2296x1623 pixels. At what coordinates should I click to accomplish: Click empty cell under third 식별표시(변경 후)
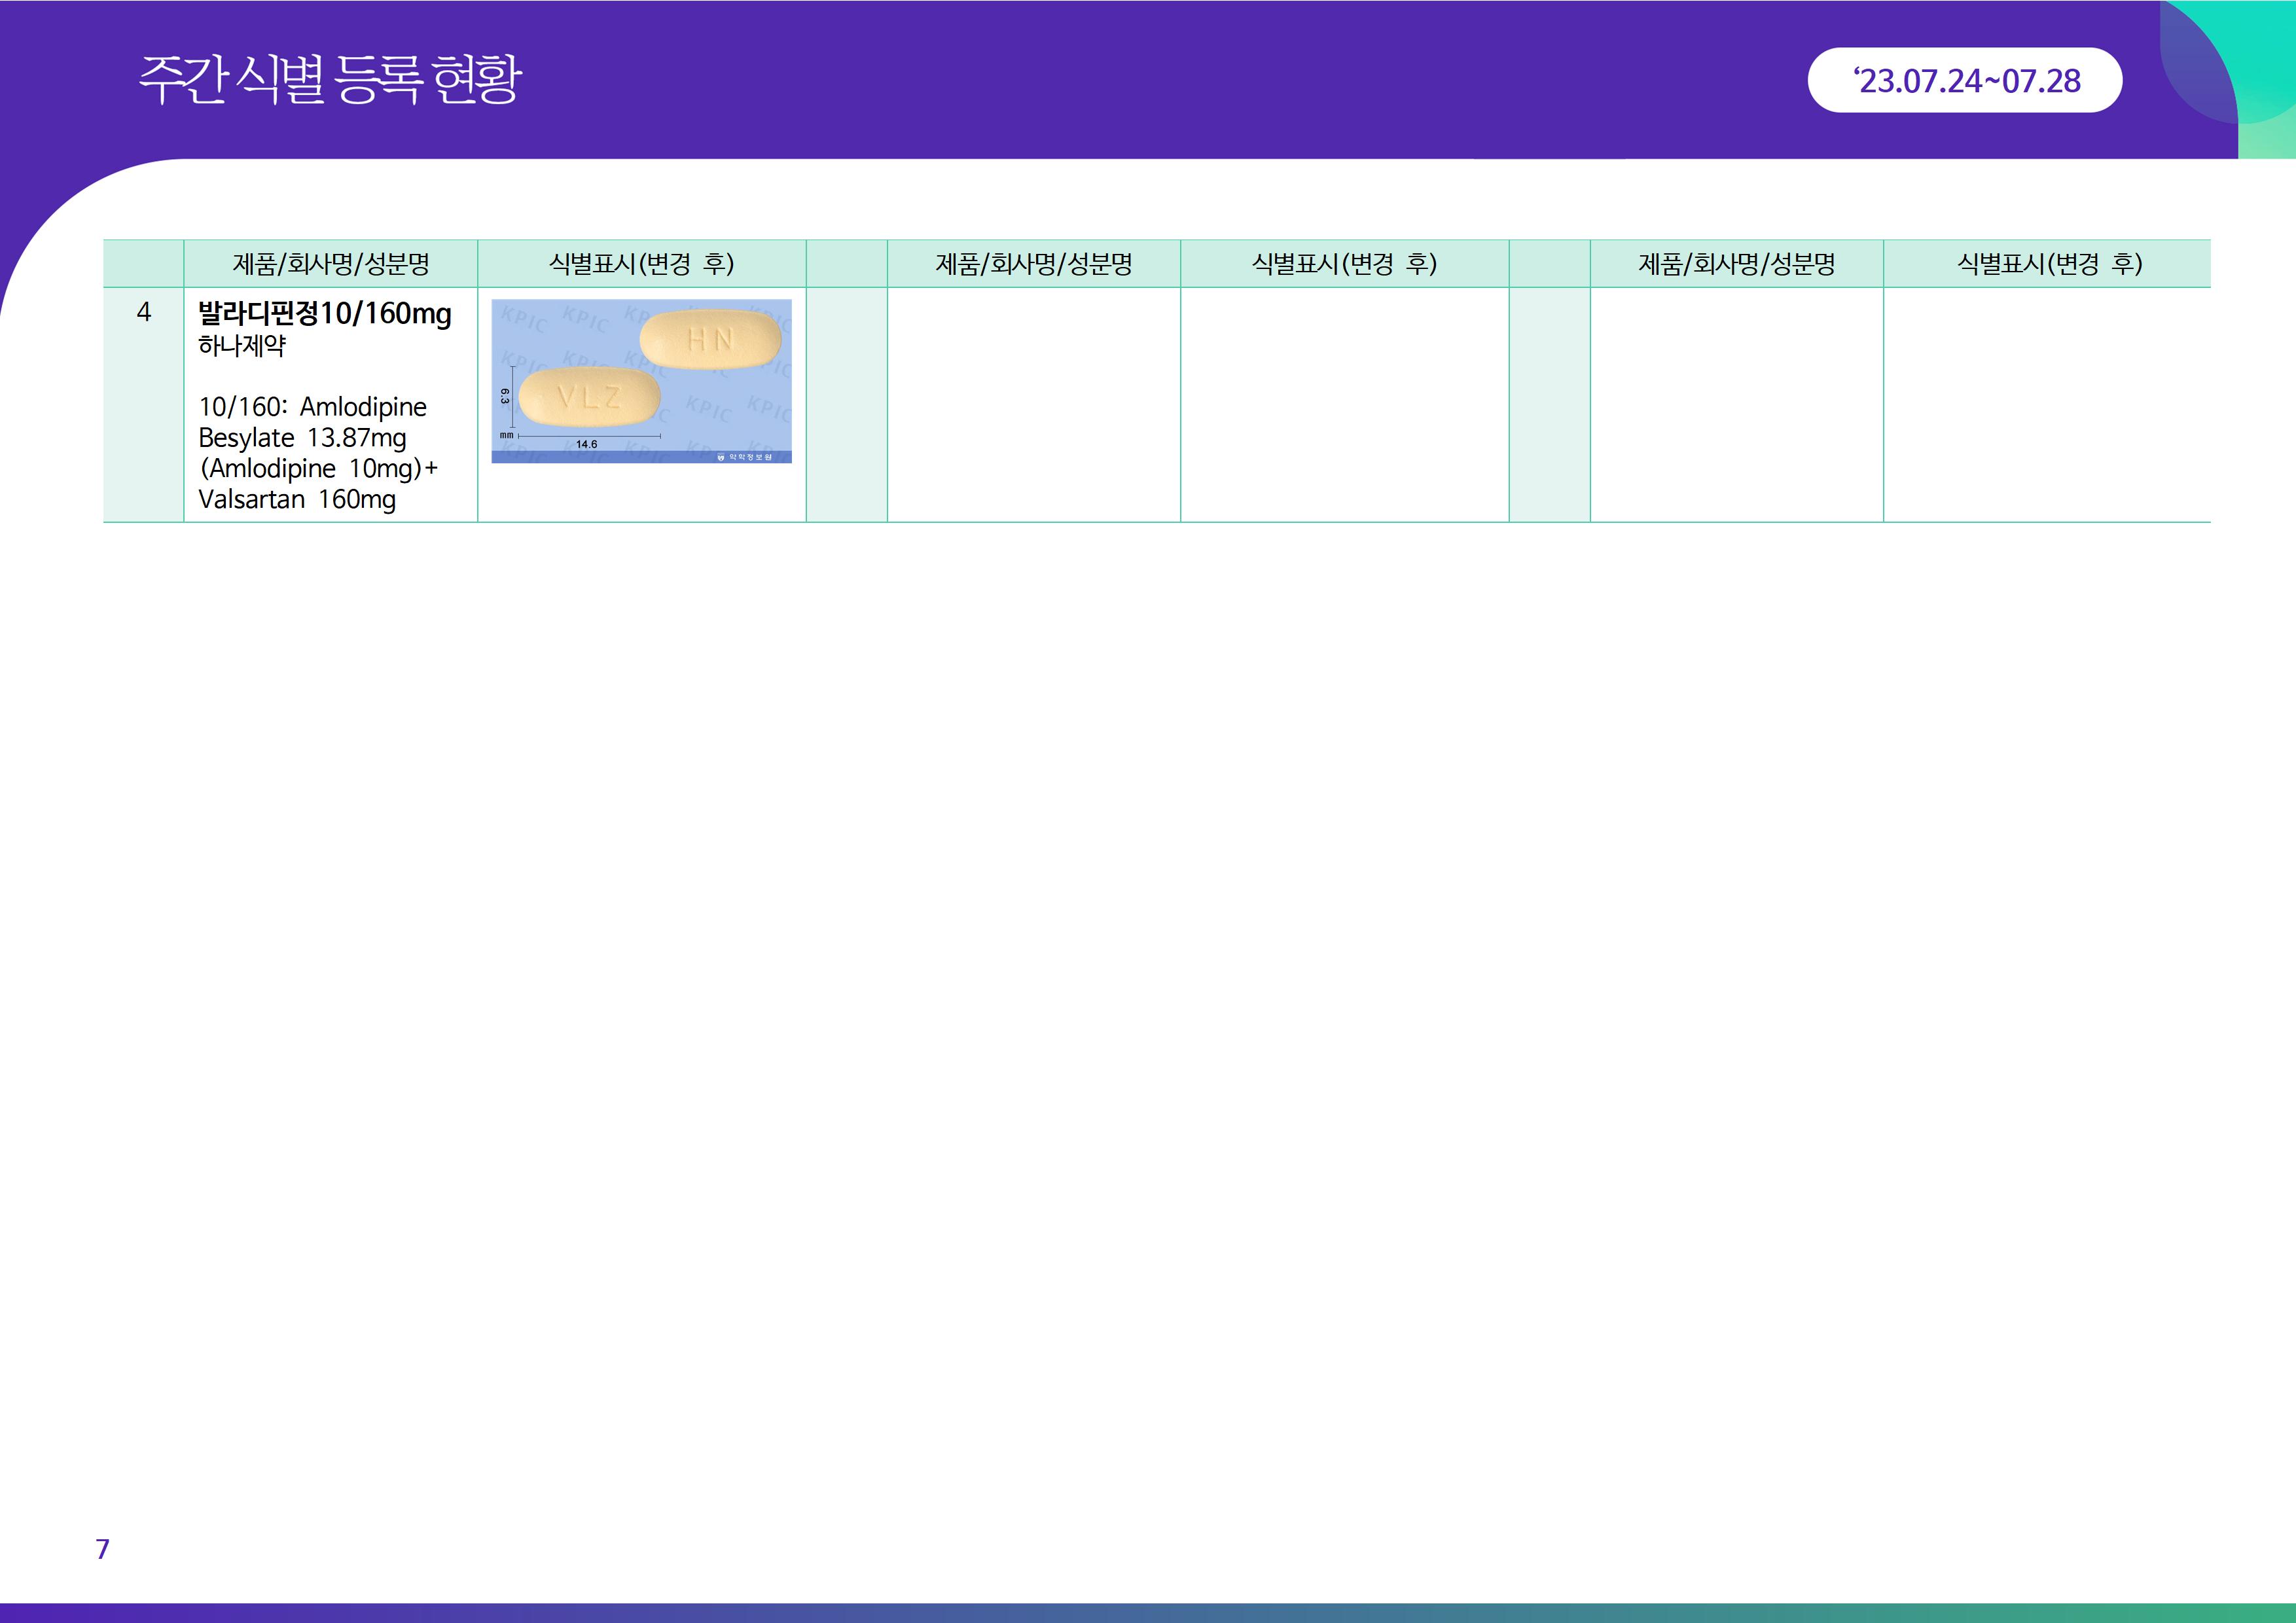2046,404
